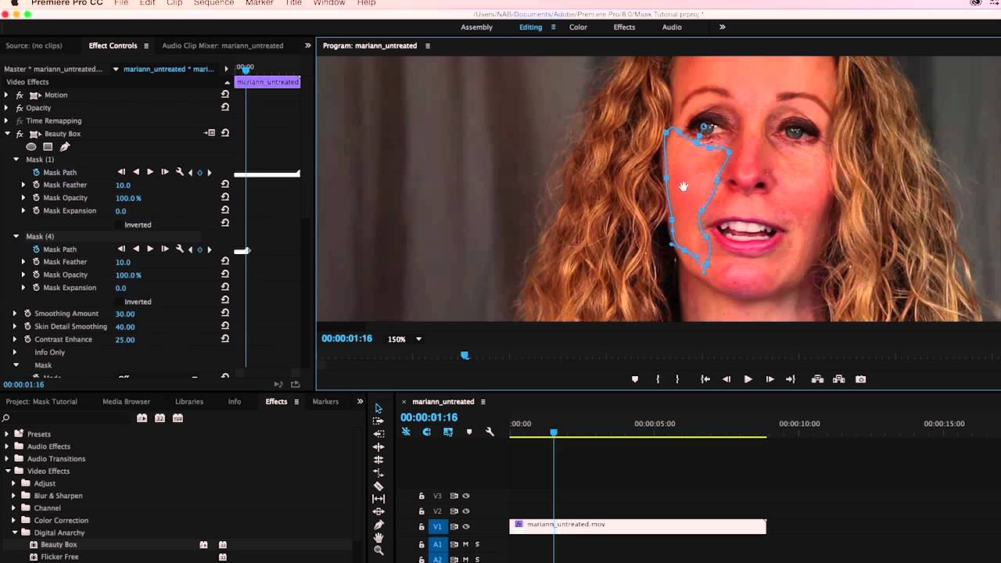Solo audio track A1
Screen dimensions: 1001x563
click(477, 544)
